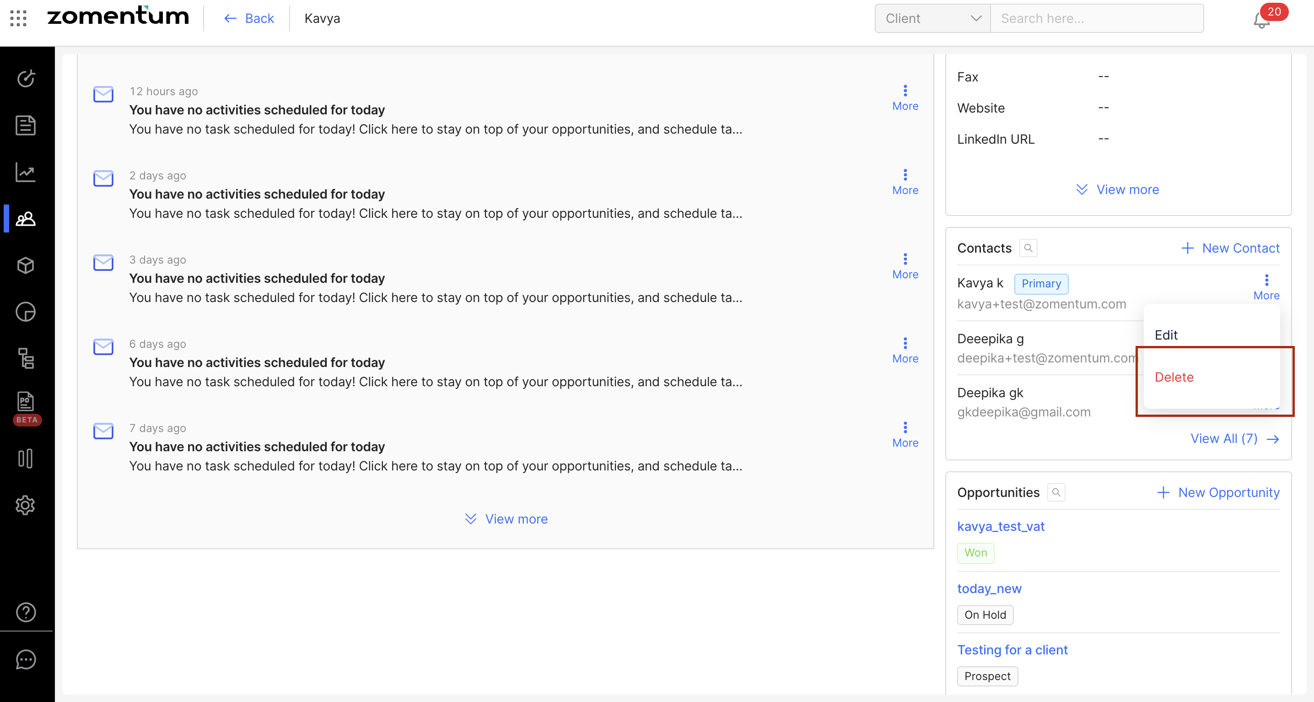Open the Clients section in the sidebar

click(26, 219)
